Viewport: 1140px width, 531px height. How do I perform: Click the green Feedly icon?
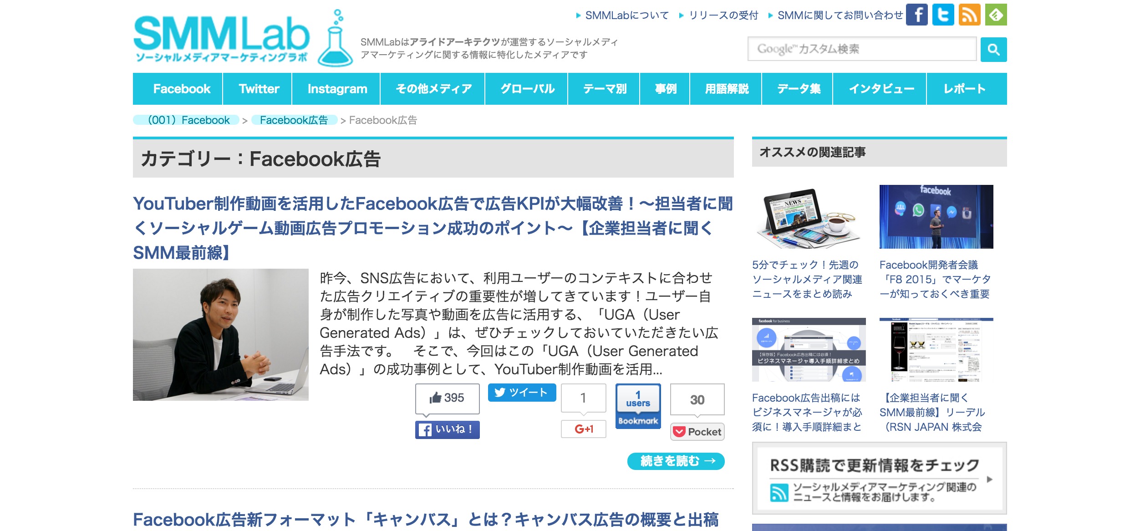[996, 15]
